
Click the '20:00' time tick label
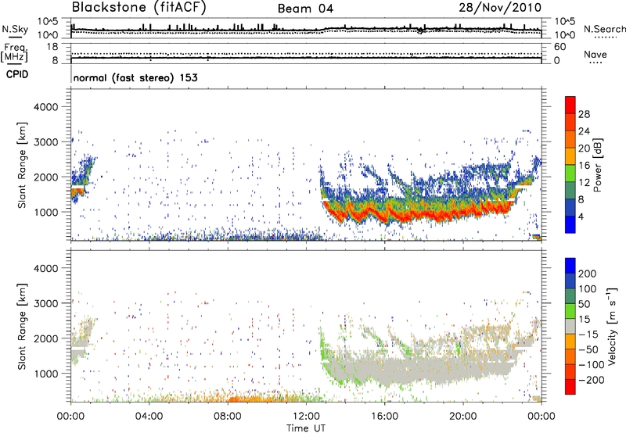tap(463, 417)
